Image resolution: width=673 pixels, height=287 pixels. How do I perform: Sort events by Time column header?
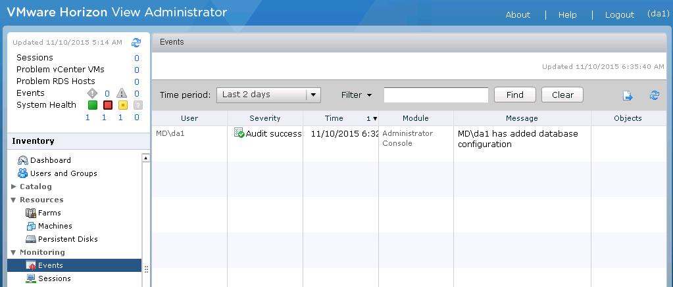pos(334,118)
